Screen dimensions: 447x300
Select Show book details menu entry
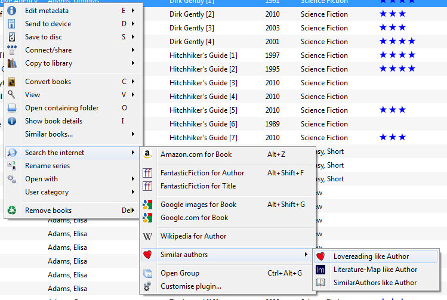[x=73, y=121]
